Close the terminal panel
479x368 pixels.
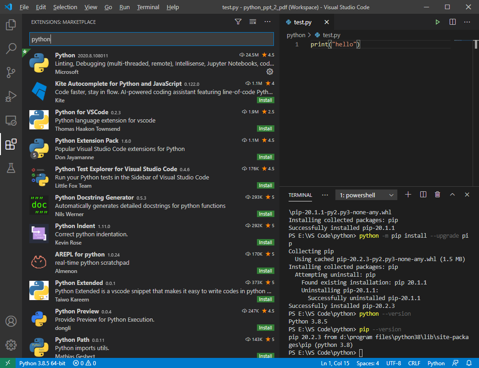pos(467,195)
